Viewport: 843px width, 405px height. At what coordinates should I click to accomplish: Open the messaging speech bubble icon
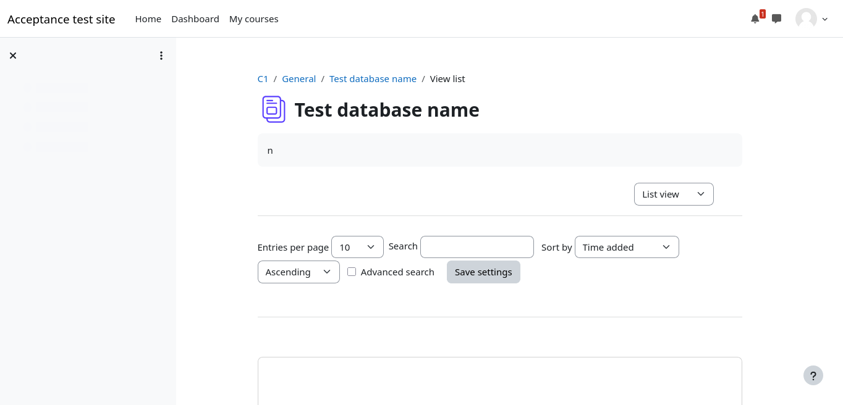point(776,19)
